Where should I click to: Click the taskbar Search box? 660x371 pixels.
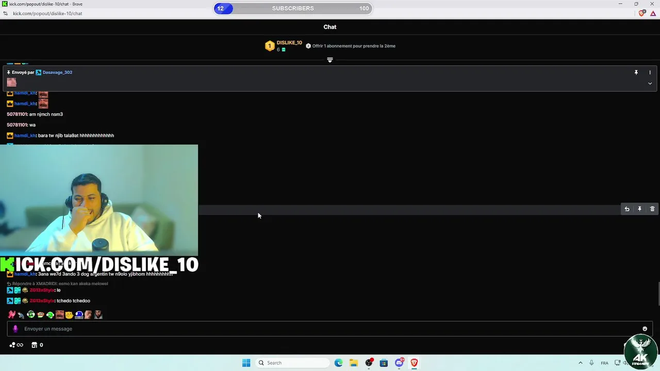pos(292,363)
